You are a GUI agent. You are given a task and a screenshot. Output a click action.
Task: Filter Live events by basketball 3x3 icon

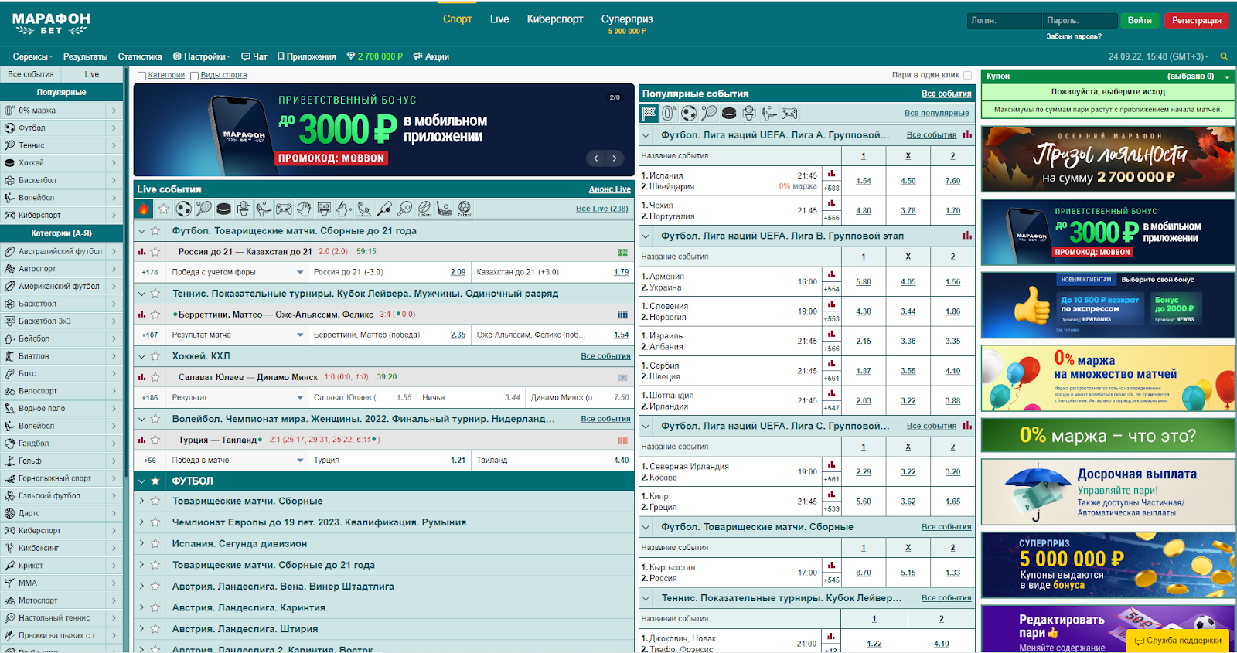[324, 209]
